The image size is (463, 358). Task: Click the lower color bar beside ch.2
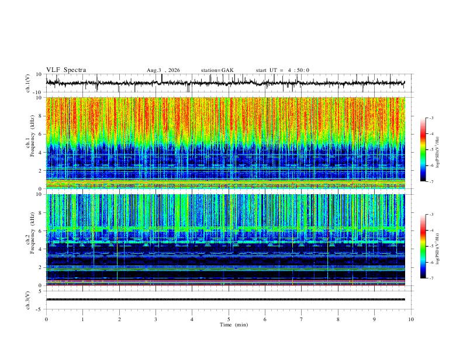[423, 246]
